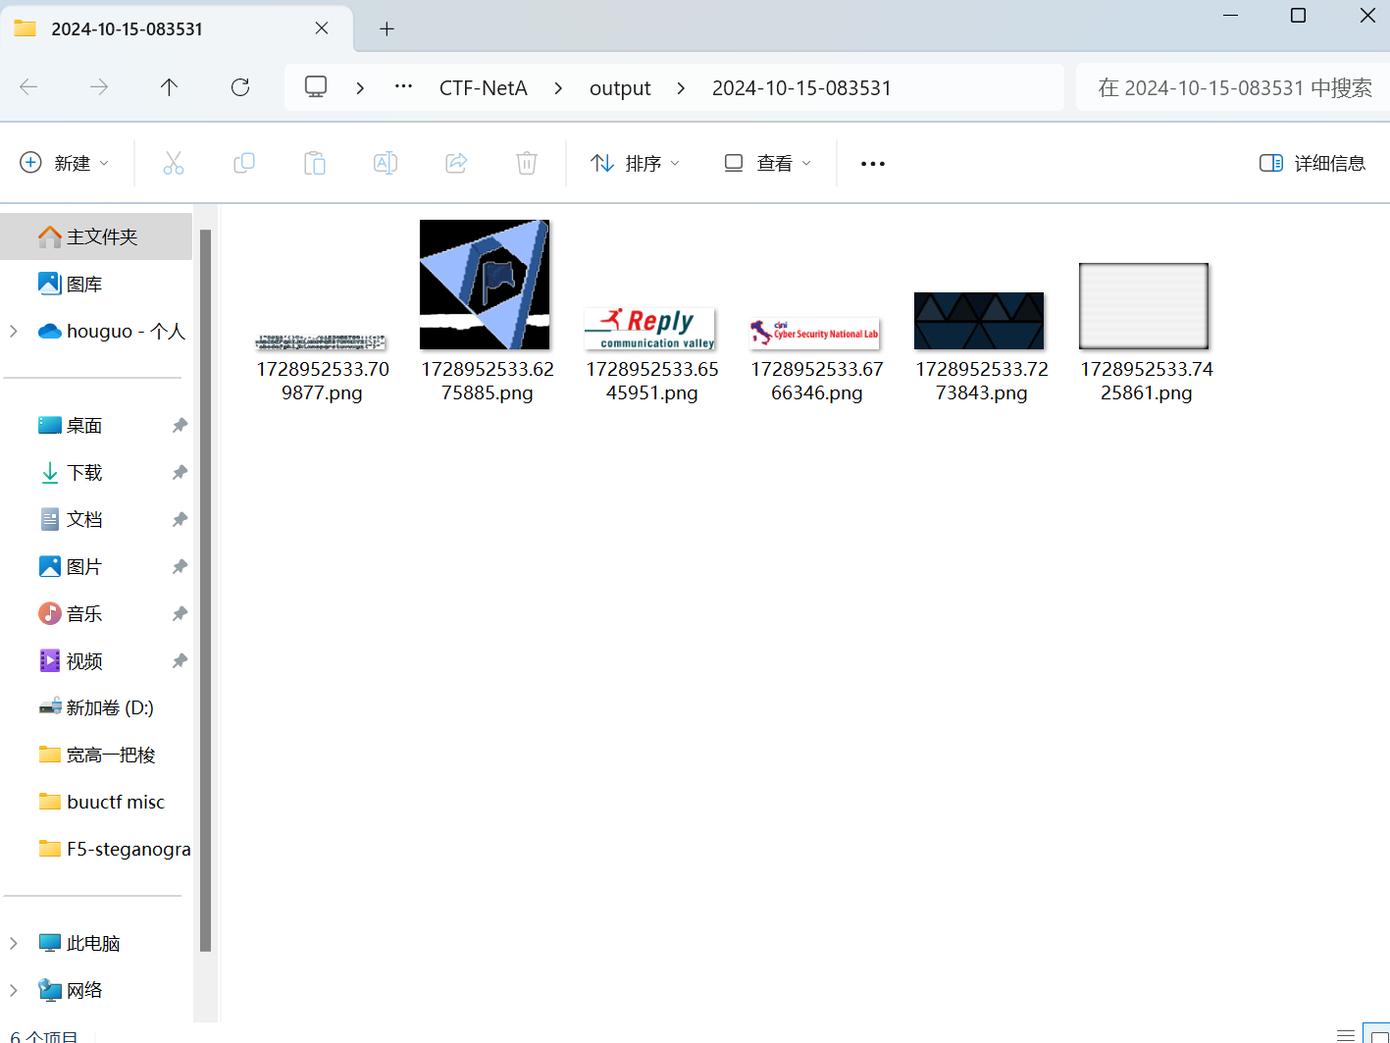Navigate to CTF-NetA breadcrumb
The width and height of the screenshot is (1390, 1043).
(484, 87)
